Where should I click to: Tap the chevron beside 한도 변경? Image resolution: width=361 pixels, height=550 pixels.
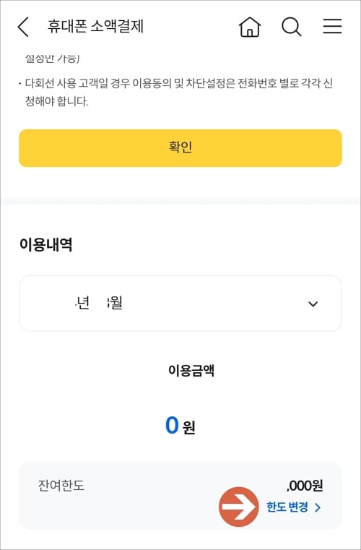(318, 507)
